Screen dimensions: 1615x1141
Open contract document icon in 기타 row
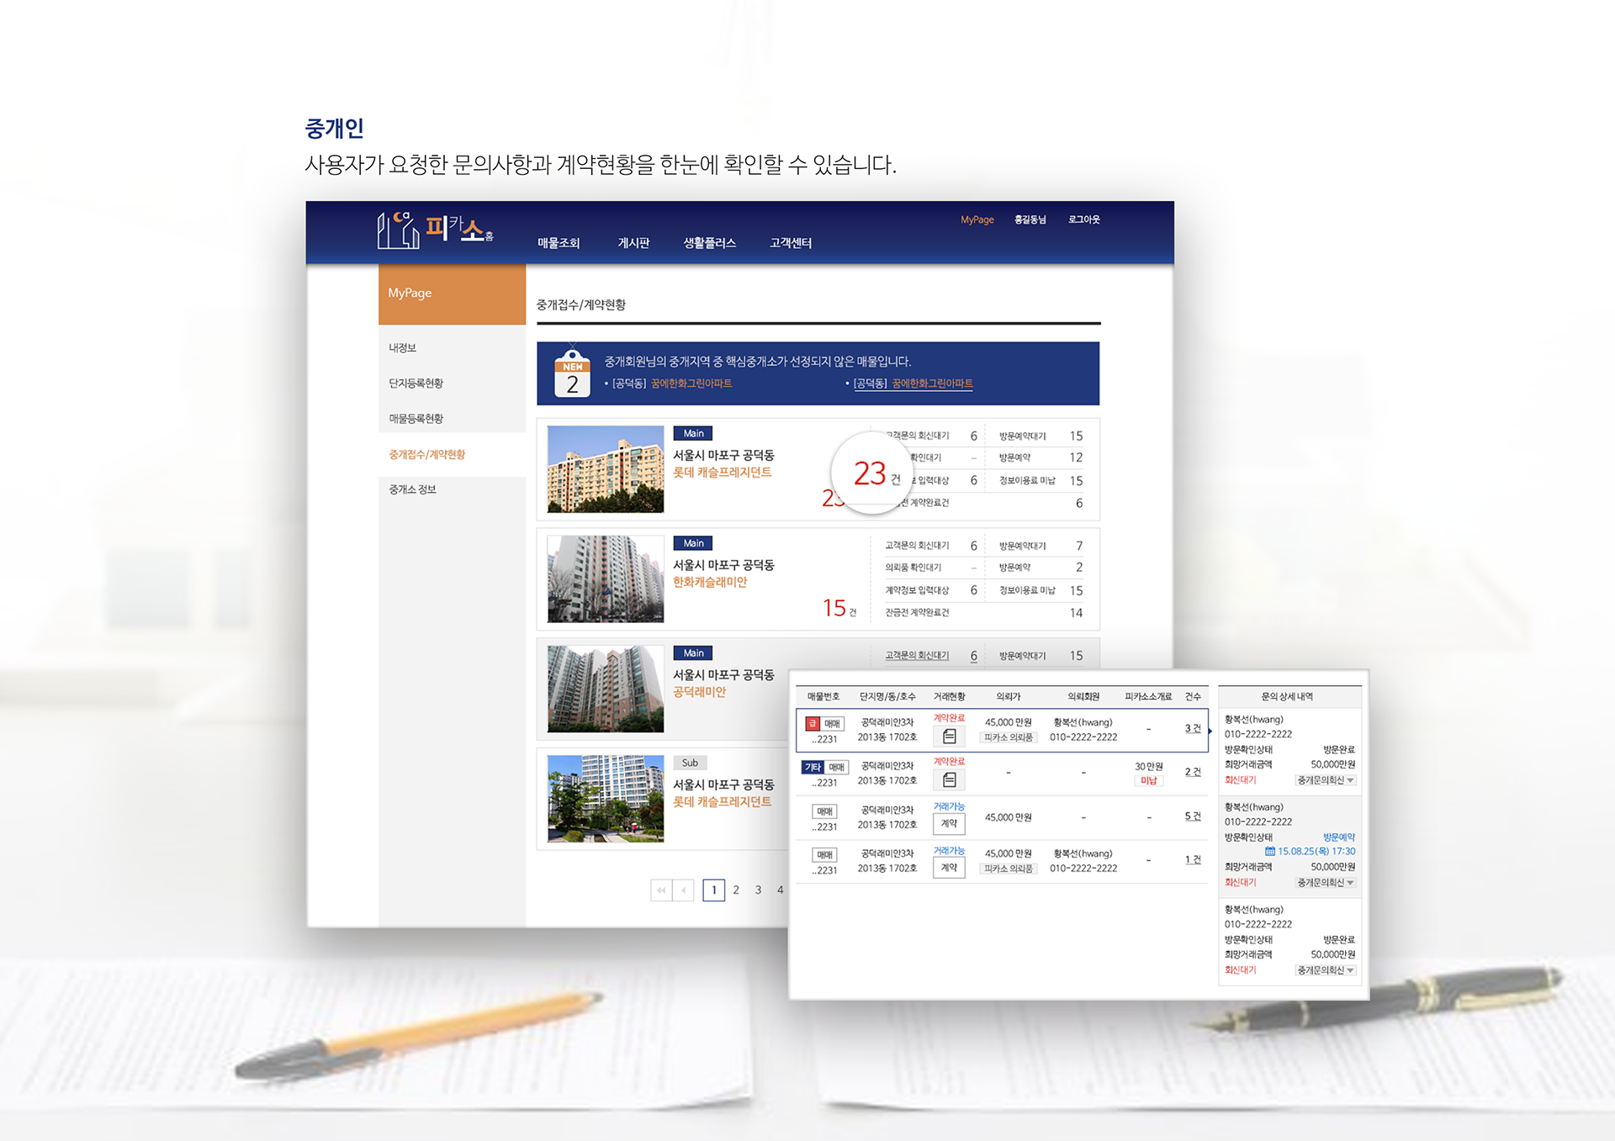click(949, 780)
